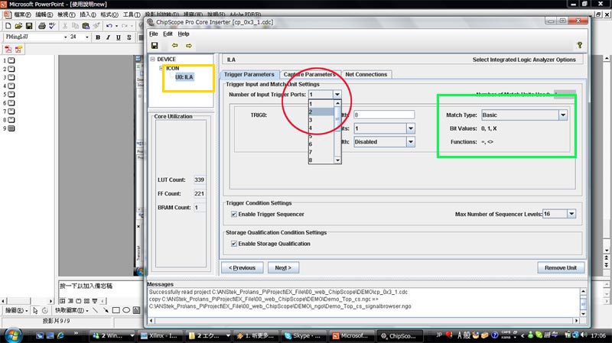Screen dimensions: 612x343
Task: Select the U0: ILA tree item
Action: tap(184, 77)
